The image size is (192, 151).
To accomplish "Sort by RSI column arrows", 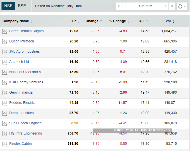I will [x=147, y=21].
